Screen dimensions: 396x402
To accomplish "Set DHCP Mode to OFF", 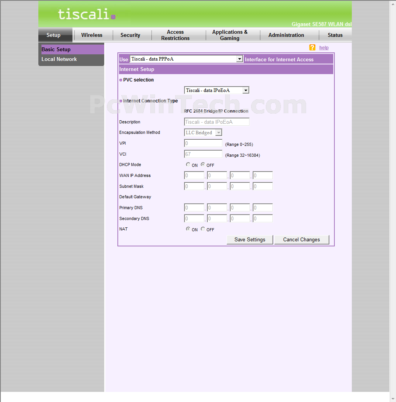I will tap(203, 165).
